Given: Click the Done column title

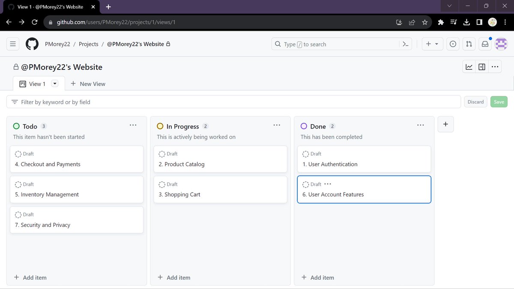Looking at the screenshot, I should 318,126.
